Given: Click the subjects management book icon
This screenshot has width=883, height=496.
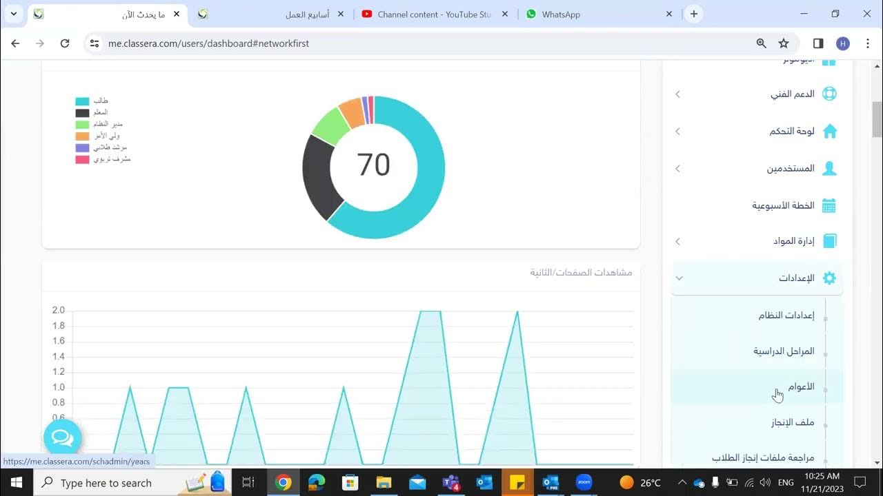Looking at the screenshot, I should pos(830,241).
